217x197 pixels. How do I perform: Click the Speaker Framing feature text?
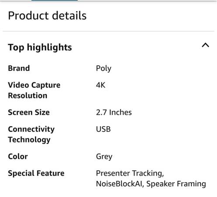(x=176, y=184)
